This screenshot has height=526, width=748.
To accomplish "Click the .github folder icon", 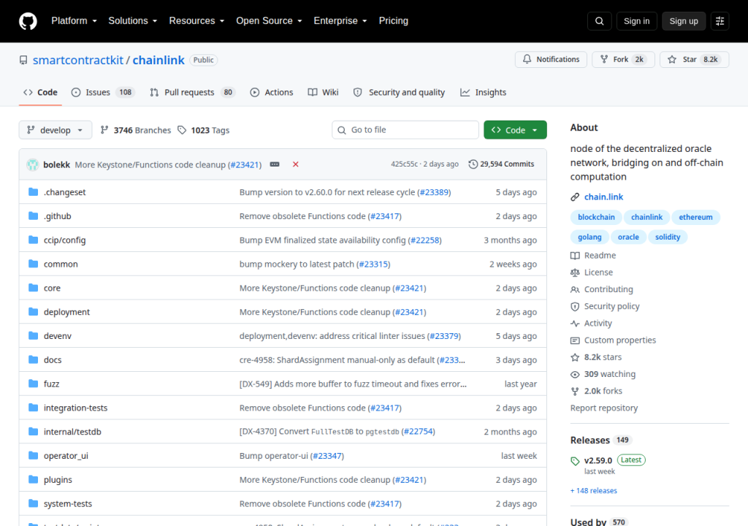I will pyautogui.click(x=33, y=216).
